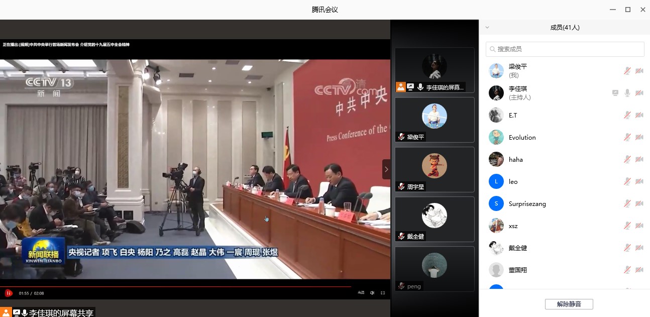Enter fullscreen mode in the video player
Viewport: 650px width, 317px height.
[x=383, y=293]
